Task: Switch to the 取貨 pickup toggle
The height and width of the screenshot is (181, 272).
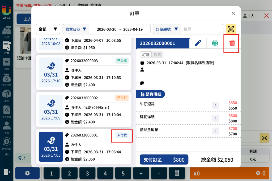Action: pyautogui.click(x=157, y=55)
